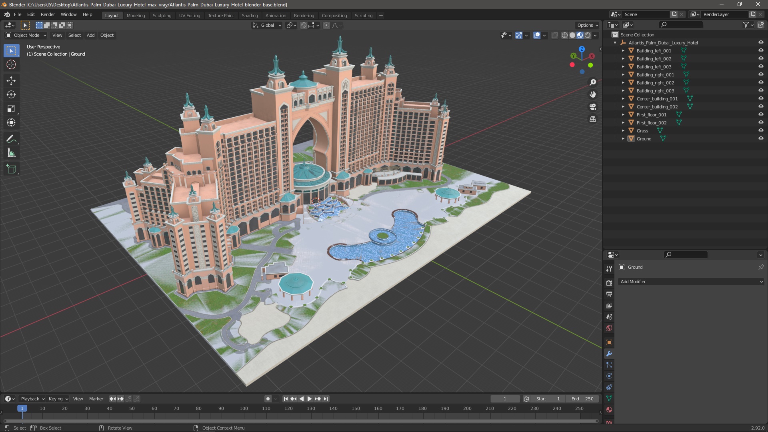Open the Tool properties tab
This screenshot has width=768, height=432.
[609, 269]
